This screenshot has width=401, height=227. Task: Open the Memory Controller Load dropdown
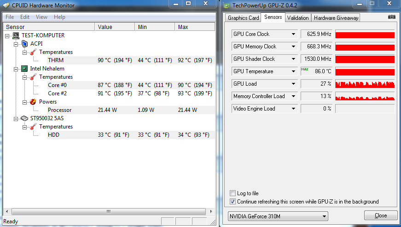(293, 96)
